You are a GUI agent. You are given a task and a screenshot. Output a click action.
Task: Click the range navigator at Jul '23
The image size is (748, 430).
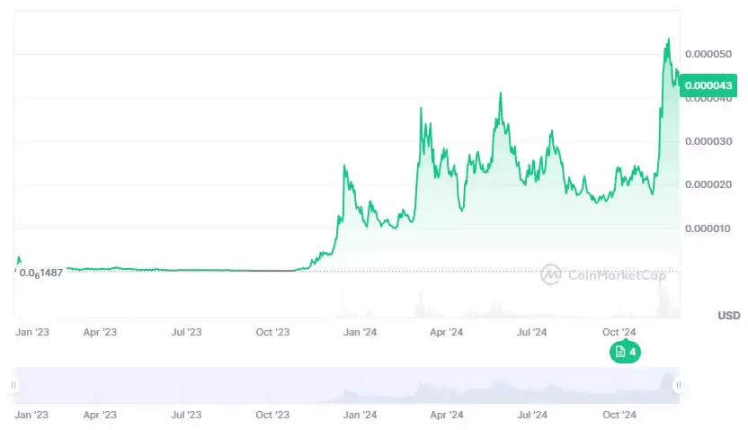click(x=186, y=385)
